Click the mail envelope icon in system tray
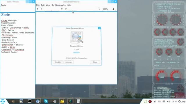 (159, 101)
